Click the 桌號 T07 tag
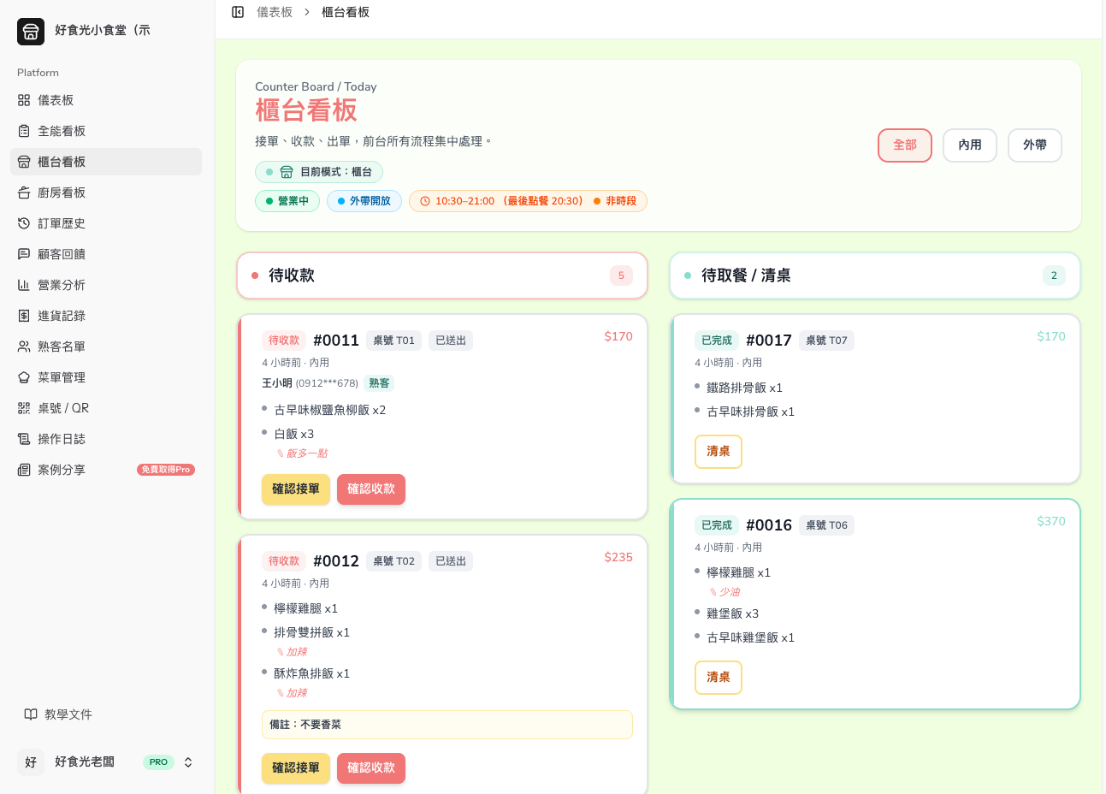Image resolution: width=1106 pixels, height=794 pixels. tap(826, 341)
